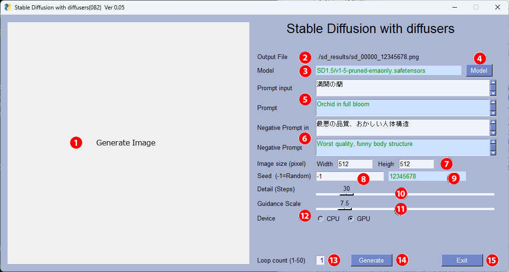Screen dimensions: 509x272
Task: Click the Guidance Scale slider handle
Action: click(344, 209)
